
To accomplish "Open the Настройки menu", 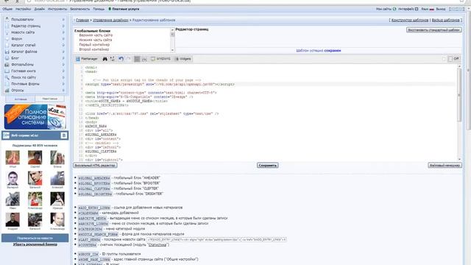I will tap(23, 9).
